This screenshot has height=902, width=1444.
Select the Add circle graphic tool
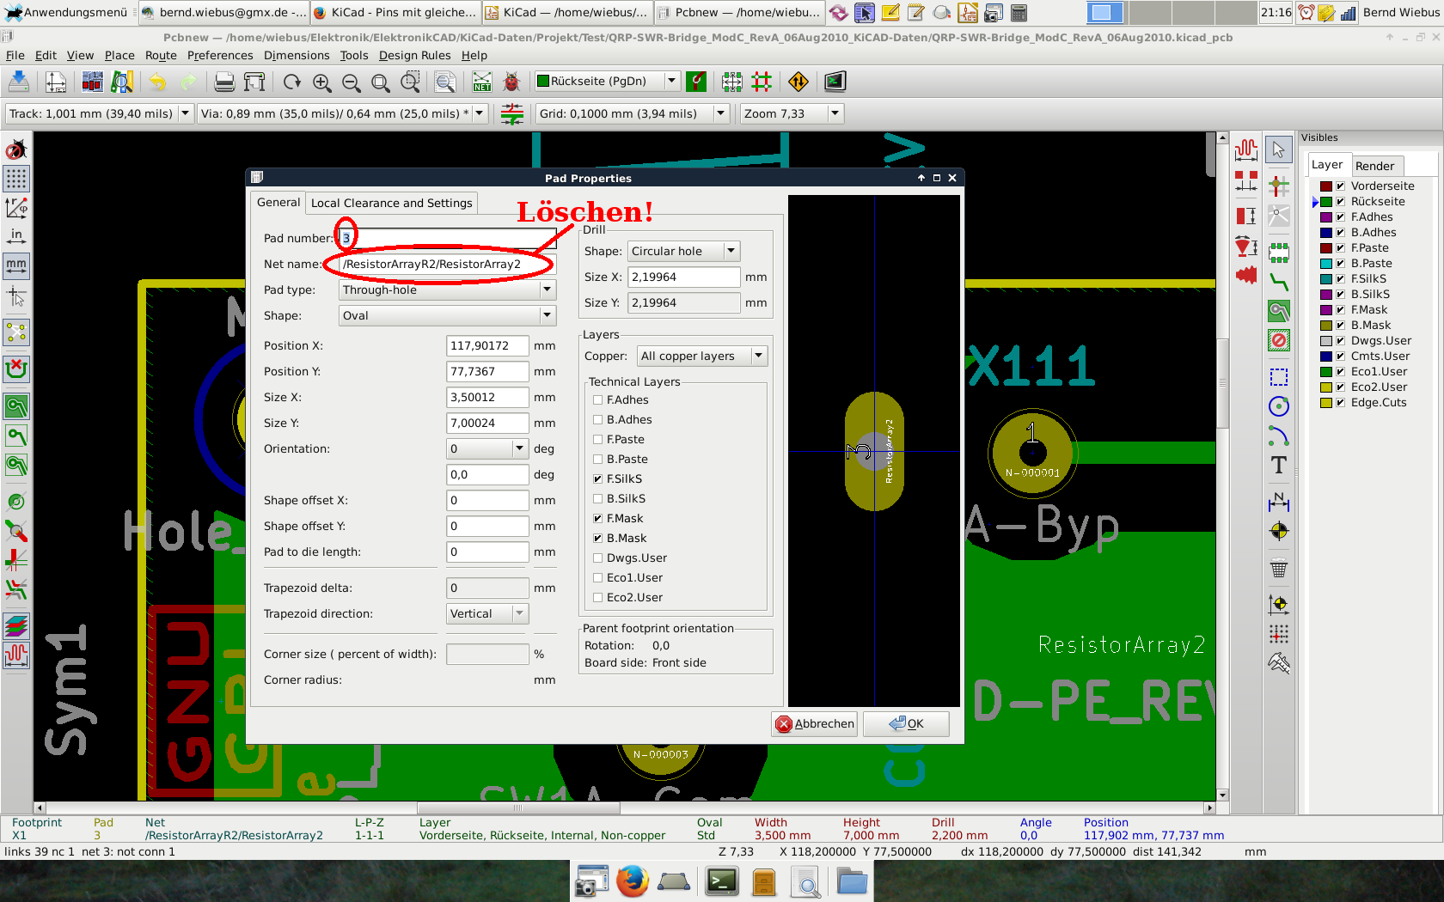[x=1279, y=406]
